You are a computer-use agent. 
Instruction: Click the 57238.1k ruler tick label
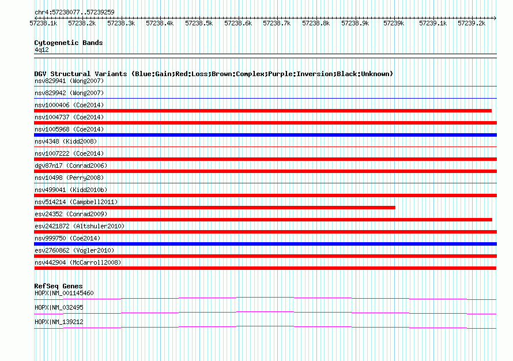[43, 23]
